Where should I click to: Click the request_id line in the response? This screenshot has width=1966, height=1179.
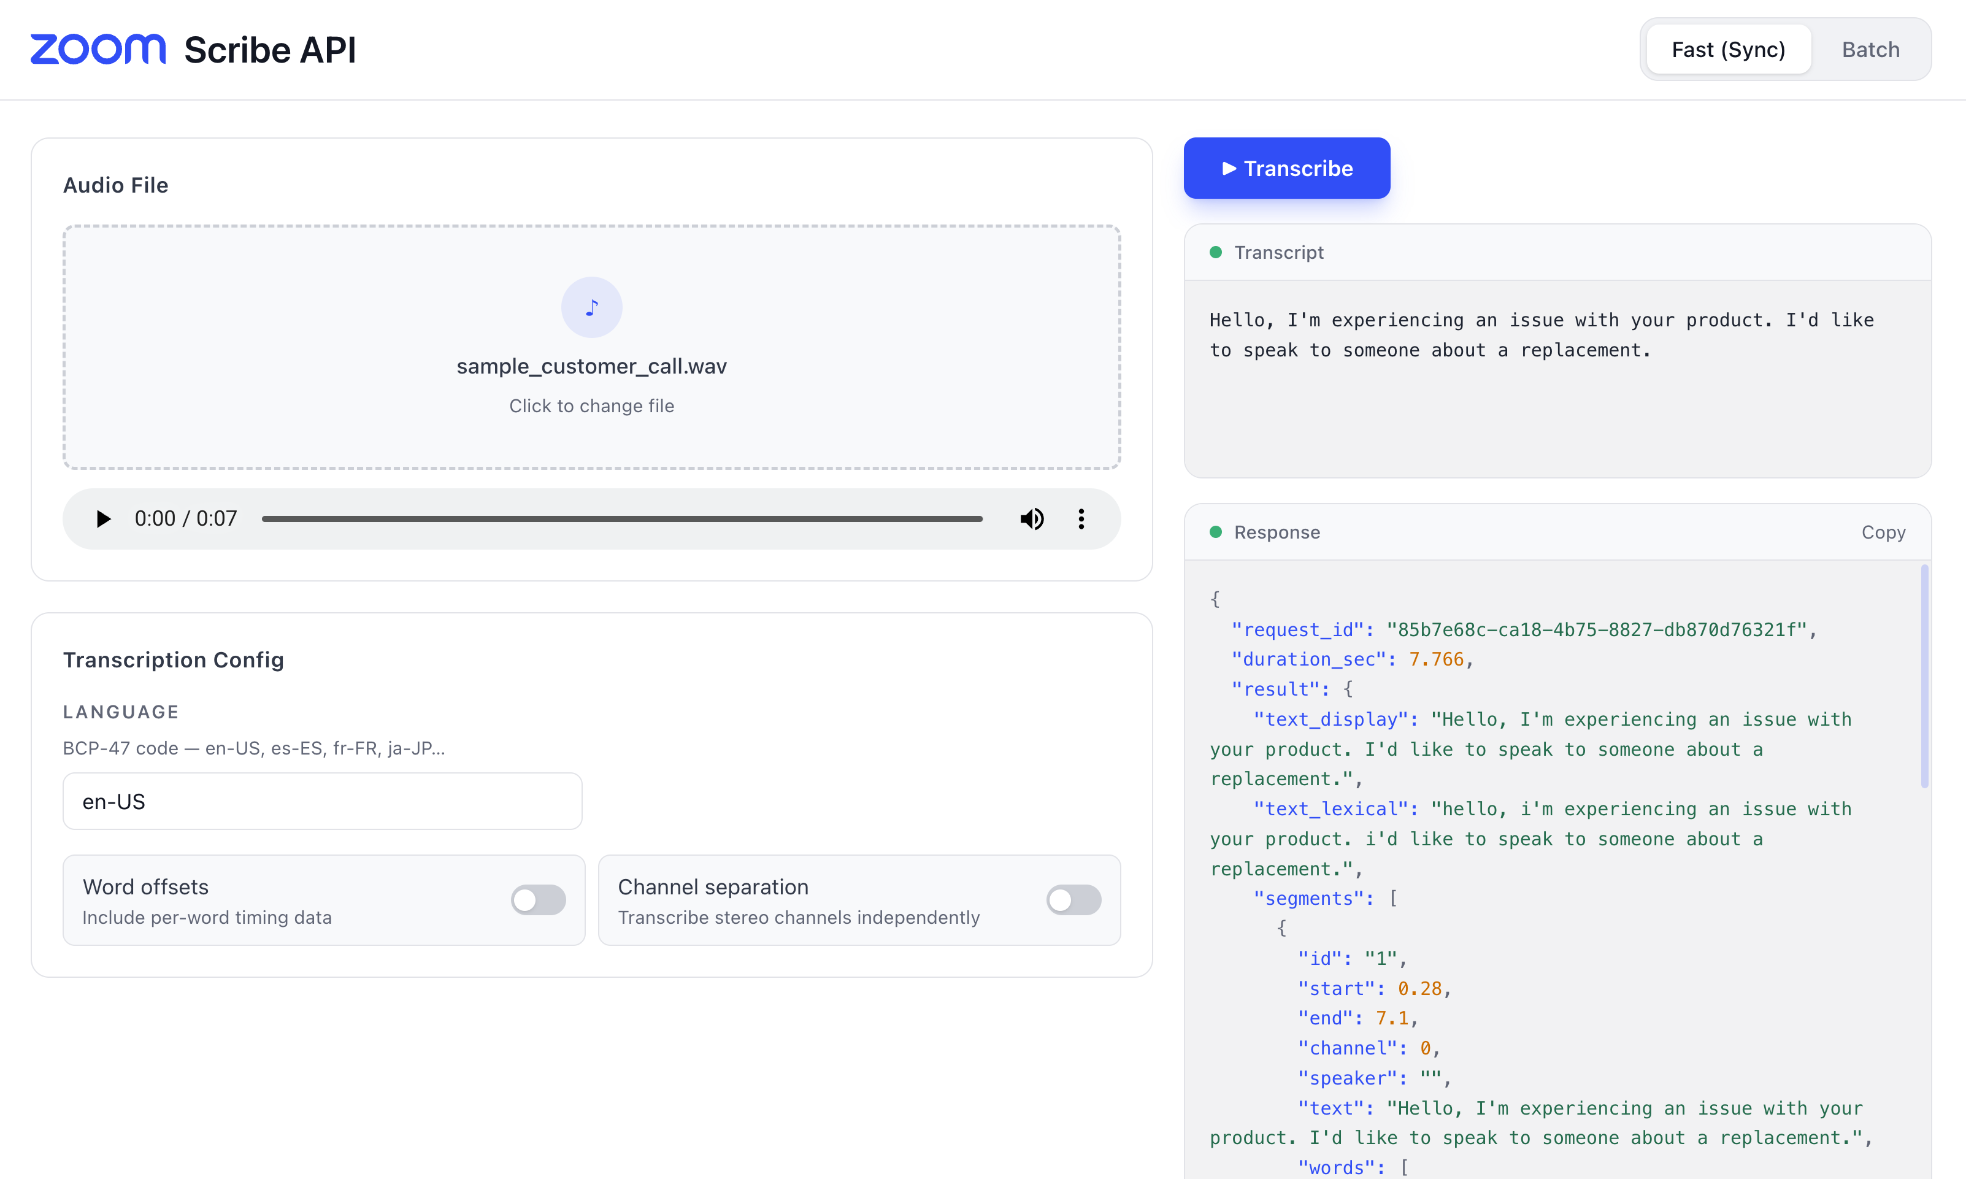1524,630
